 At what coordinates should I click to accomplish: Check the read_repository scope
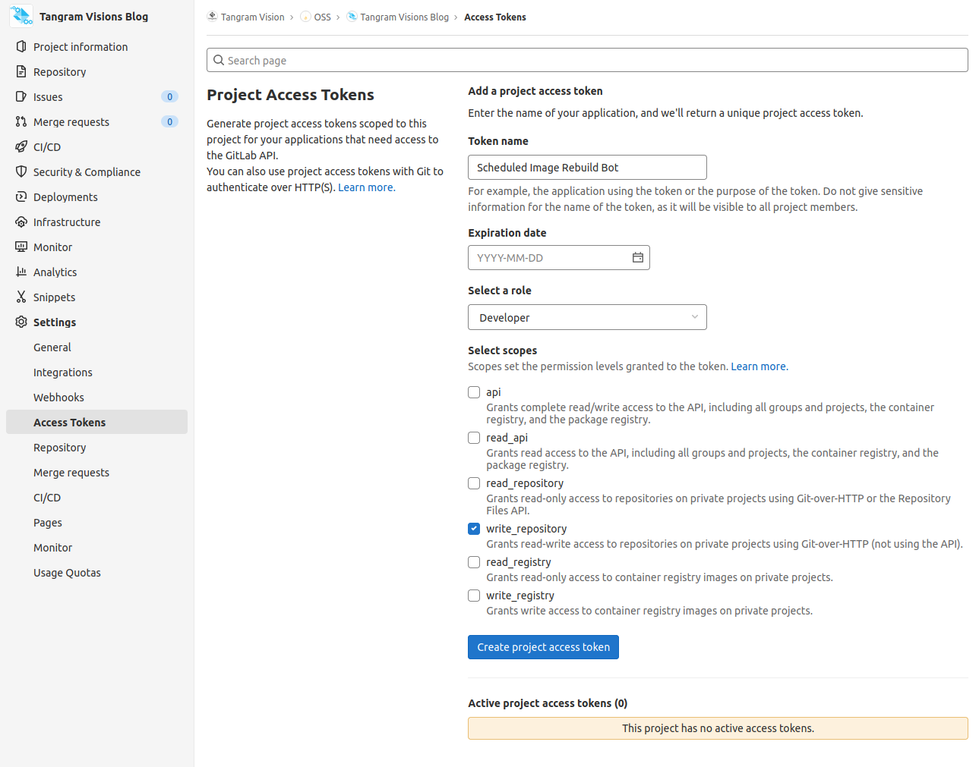(473, 483)
